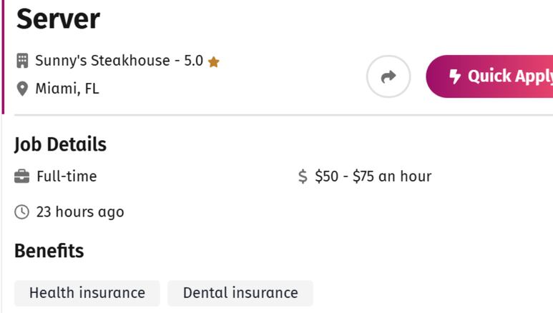Click the 23 hours ago posting time

[80, 212]
